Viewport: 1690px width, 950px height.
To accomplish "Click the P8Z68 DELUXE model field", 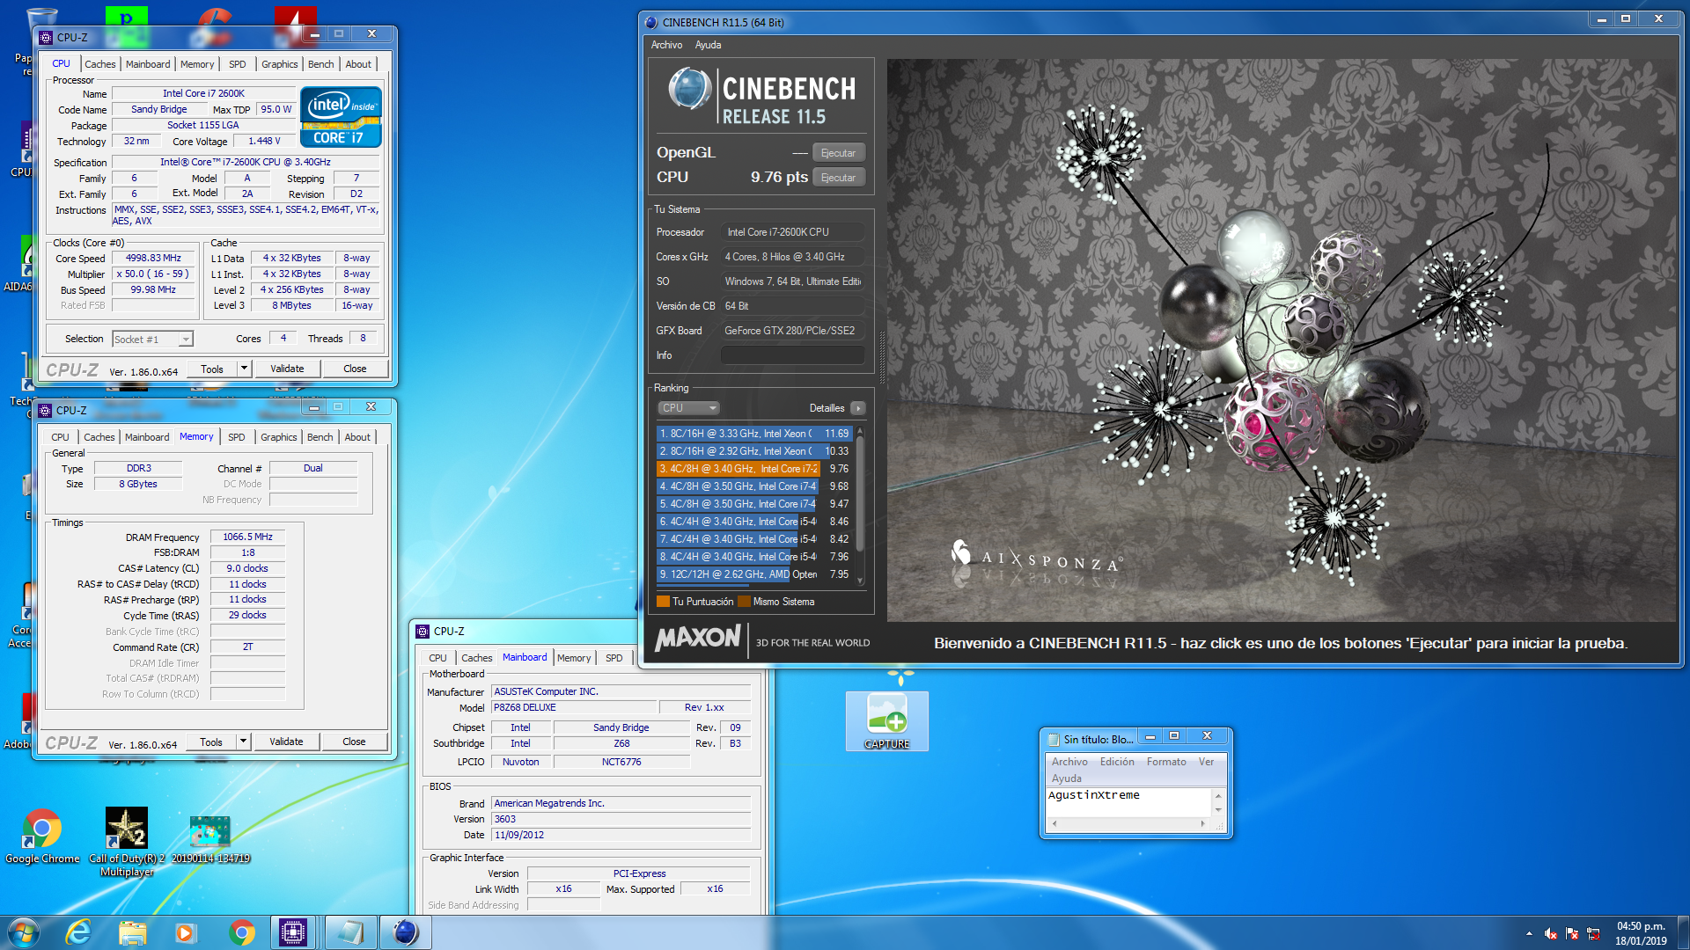I will (574, 707).
